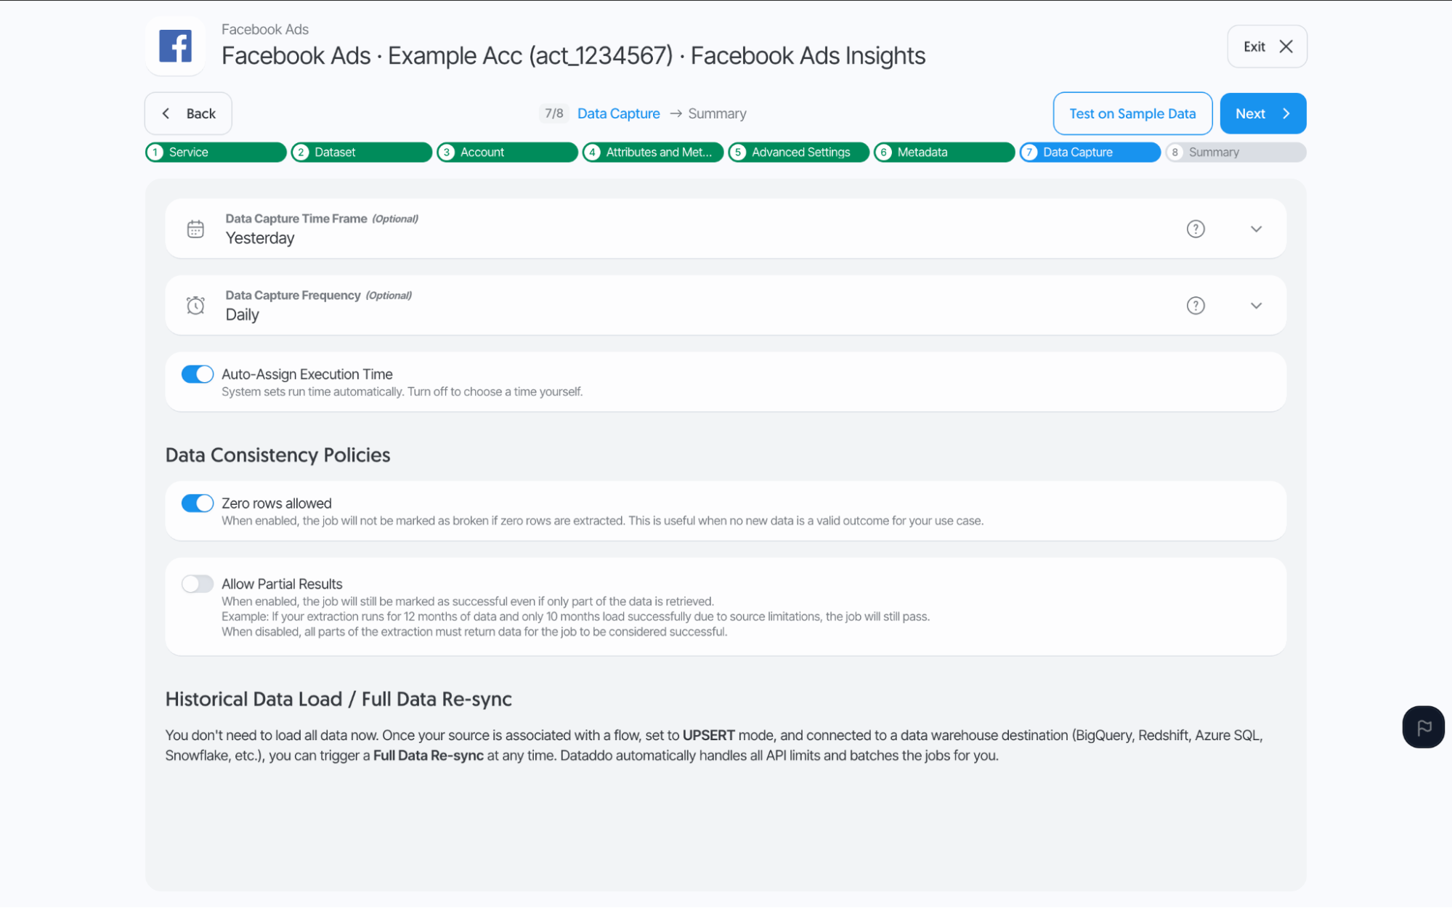Click the Facebook logo icon
1452x908 pixels.
(x=175, y=46)
